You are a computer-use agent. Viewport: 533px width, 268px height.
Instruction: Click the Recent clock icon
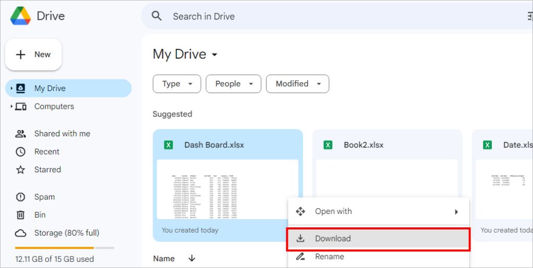point(21,152)
